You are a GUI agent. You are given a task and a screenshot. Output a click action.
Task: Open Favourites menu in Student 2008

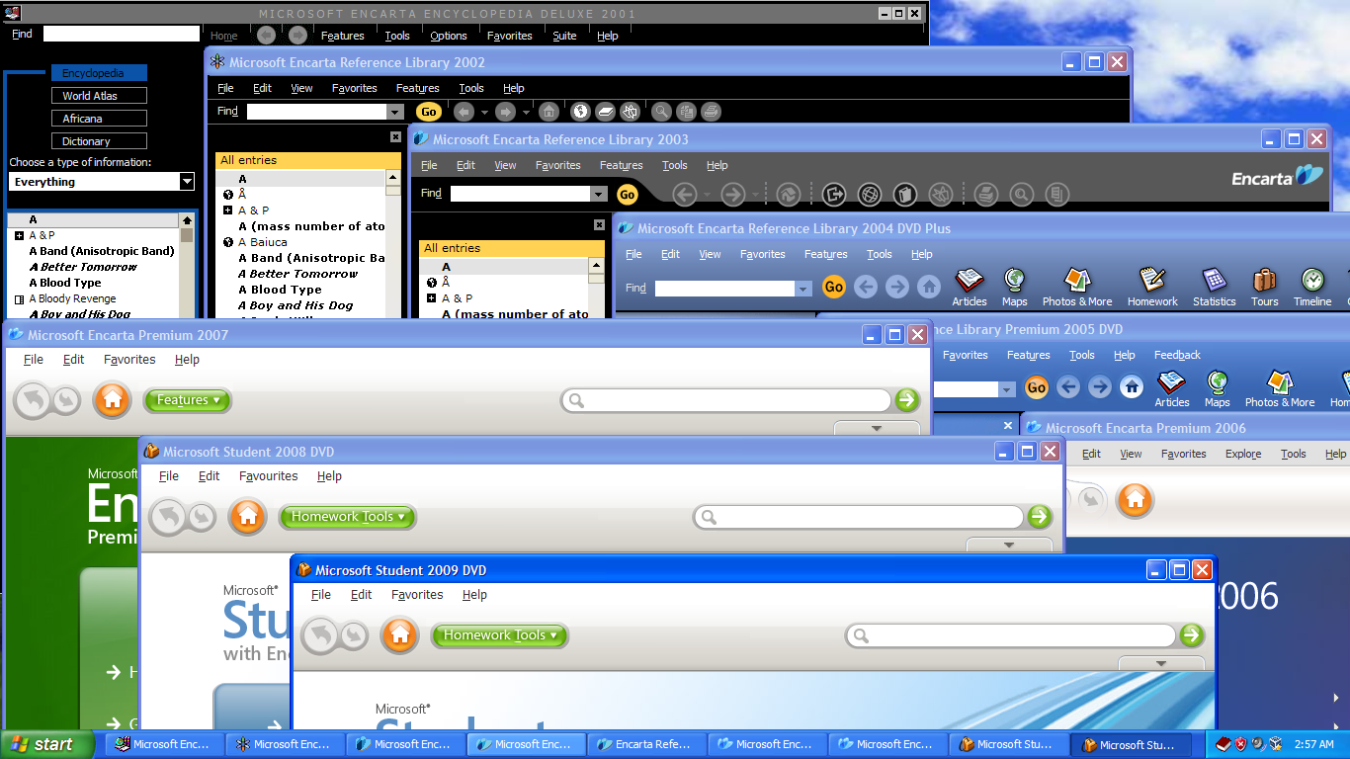[x=268, y=475]
